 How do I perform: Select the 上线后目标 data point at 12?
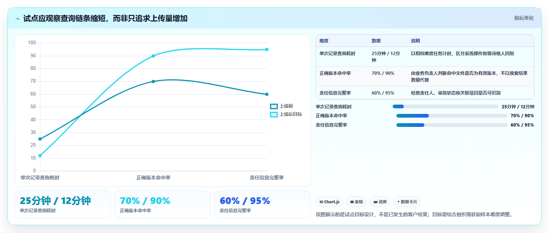(x=40, y=156)
